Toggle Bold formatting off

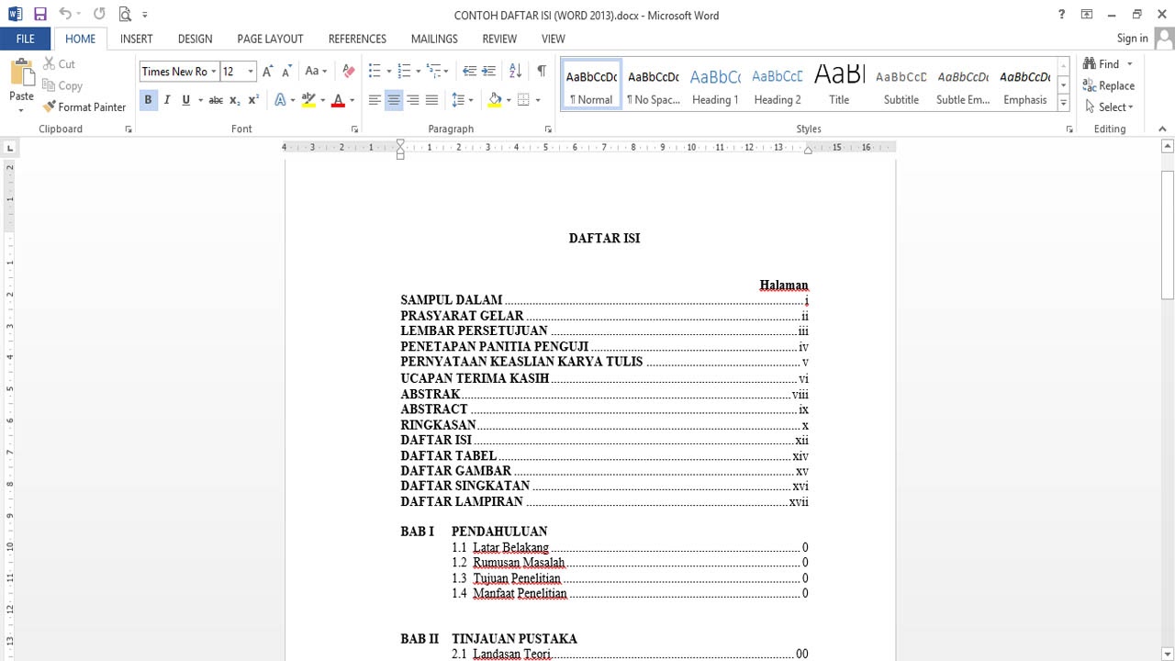148,99
